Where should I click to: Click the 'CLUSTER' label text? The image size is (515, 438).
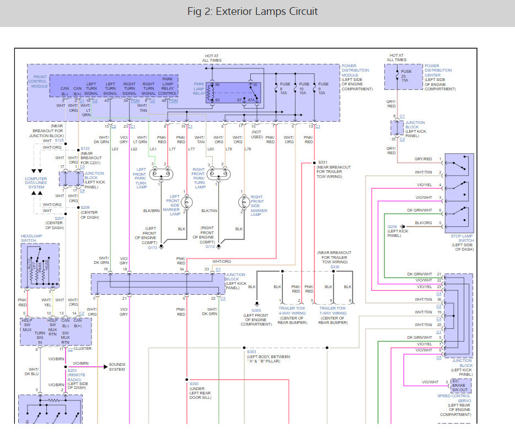click(x=83, y=348)
